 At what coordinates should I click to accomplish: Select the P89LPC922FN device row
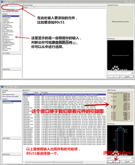click(x=64, y=134)
